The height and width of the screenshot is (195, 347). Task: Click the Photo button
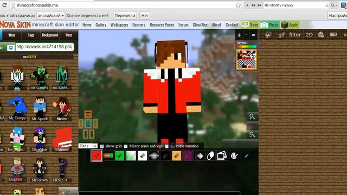pos(270,25)
